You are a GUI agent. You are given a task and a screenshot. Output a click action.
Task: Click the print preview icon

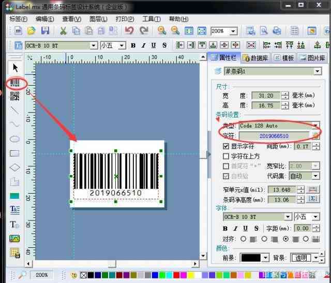click(x=264, y=31)
